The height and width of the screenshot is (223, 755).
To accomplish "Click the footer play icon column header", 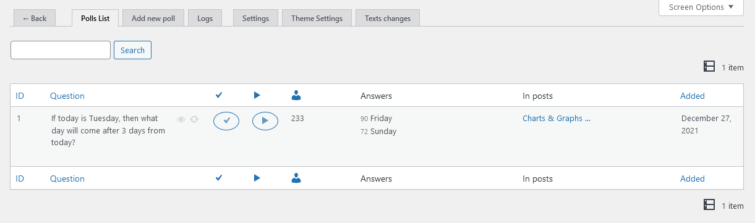I will (257, 178).
